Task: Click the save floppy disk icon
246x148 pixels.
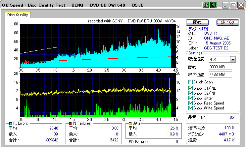Action: (213, 6)
